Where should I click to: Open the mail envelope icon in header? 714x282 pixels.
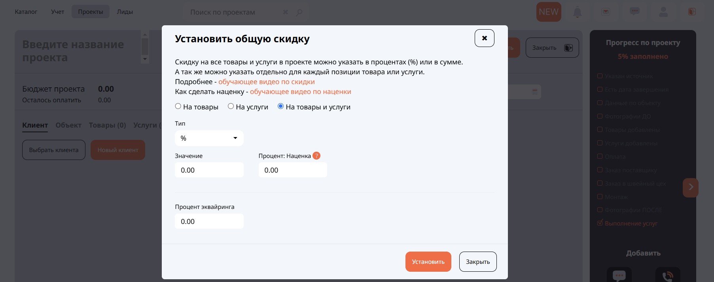coord(606,12)
